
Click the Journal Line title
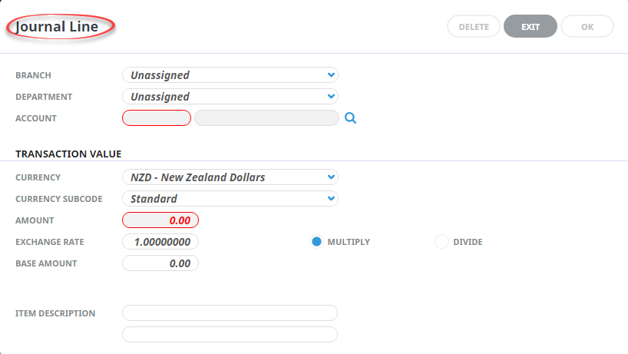tap(57, 27)
